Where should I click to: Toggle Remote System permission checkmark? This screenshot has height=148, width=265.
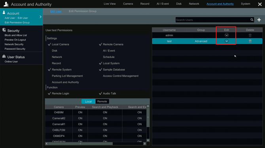click(x=49, y=69)
